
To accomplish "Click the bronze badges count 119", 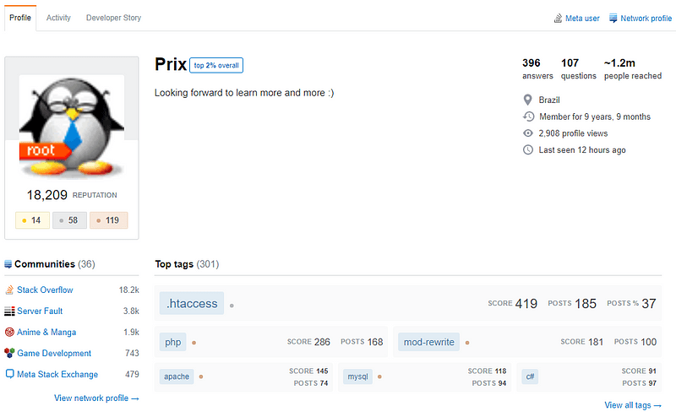I will [x=109, y=220].
